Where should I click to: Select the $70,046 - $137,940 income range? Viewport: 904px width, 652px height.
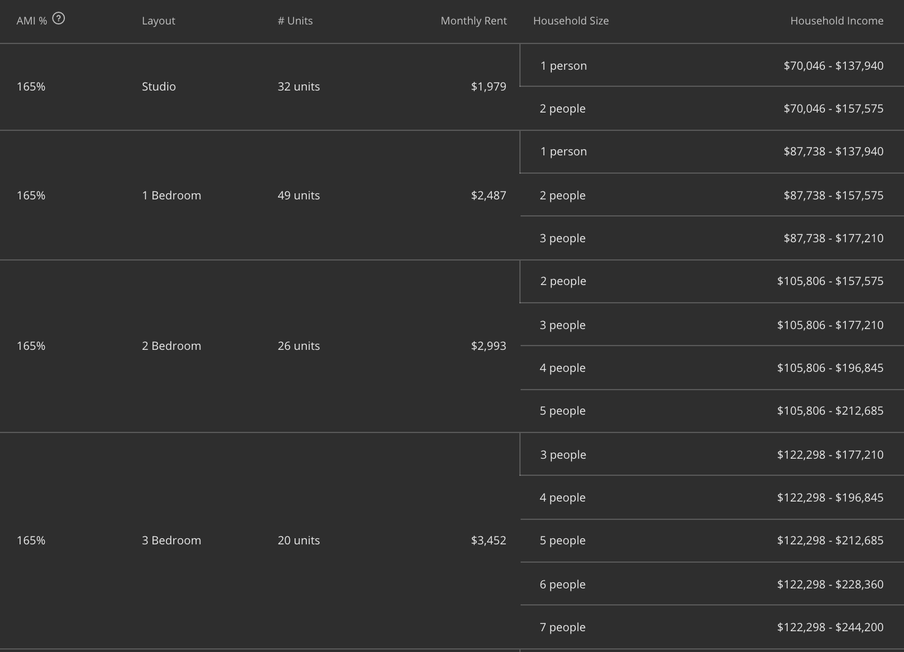tap(833, 66)
